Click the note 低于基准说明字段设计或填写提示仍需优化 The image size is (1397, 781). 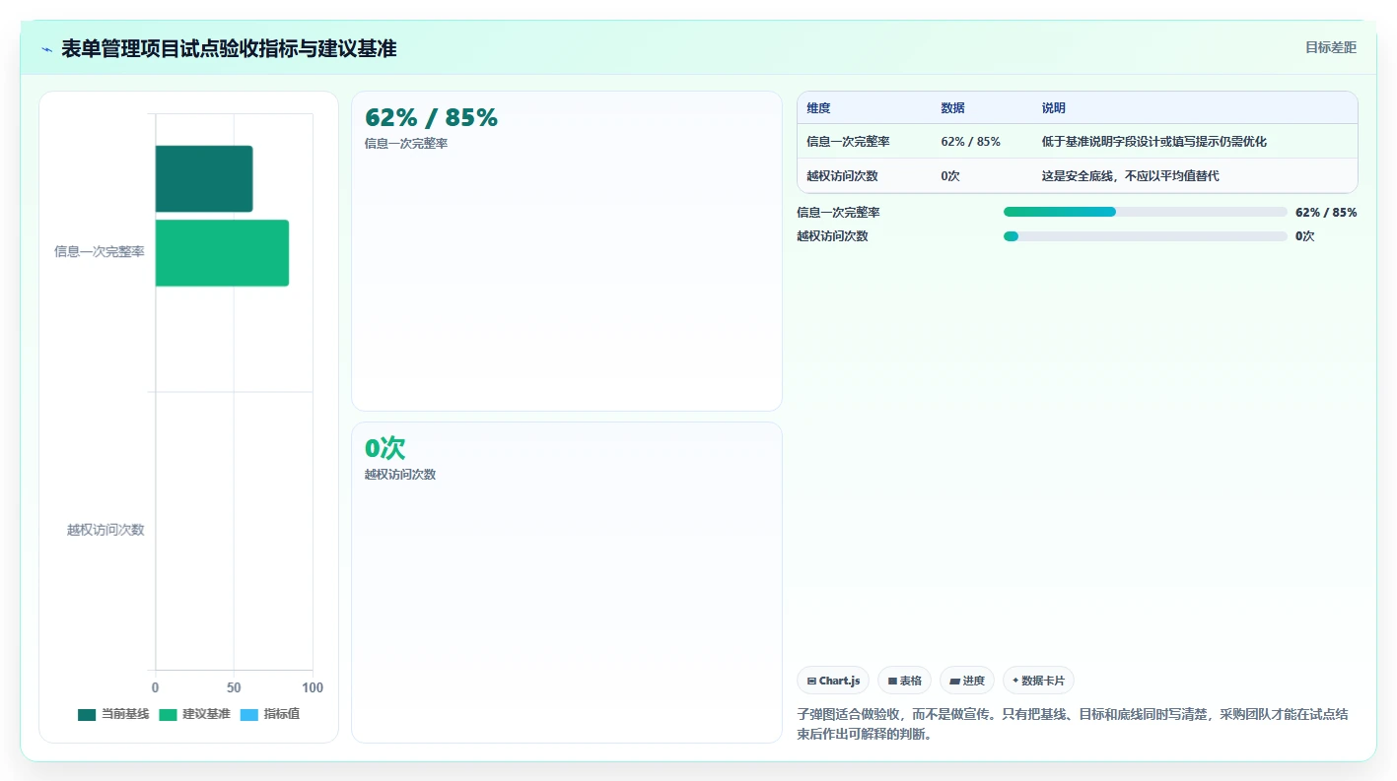(1153, 142)
